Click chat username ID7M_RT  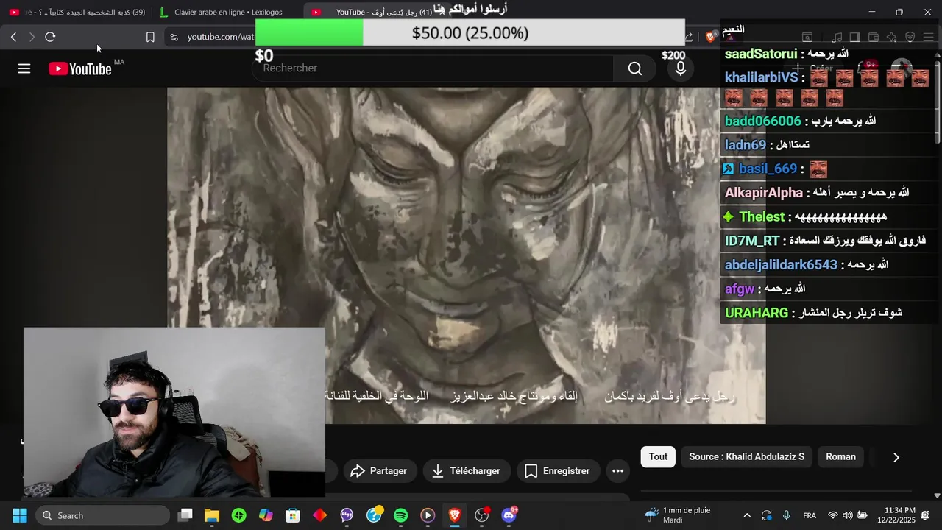752,241
